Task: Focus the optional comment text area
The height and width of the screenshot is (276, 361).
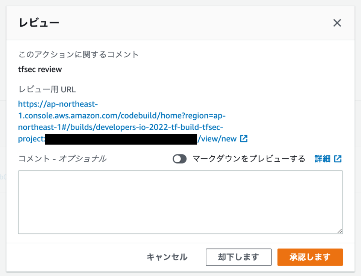Action: (x=180, y=202)
